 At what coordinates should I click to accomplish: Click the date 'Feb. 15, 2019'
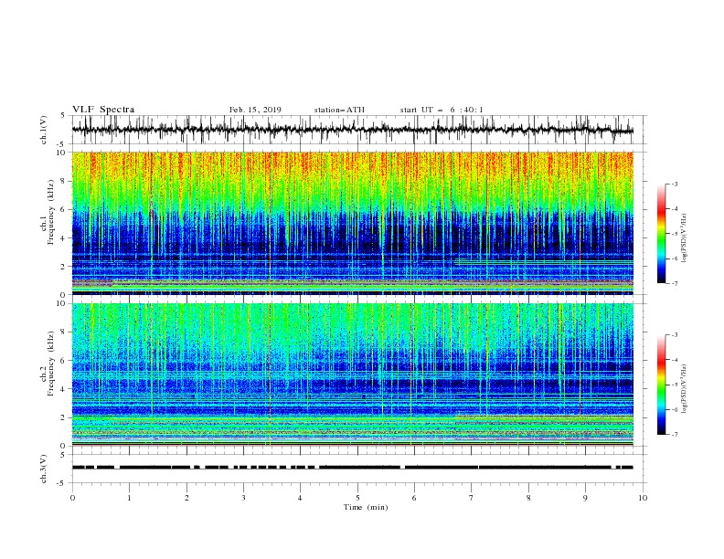point(255,110)
